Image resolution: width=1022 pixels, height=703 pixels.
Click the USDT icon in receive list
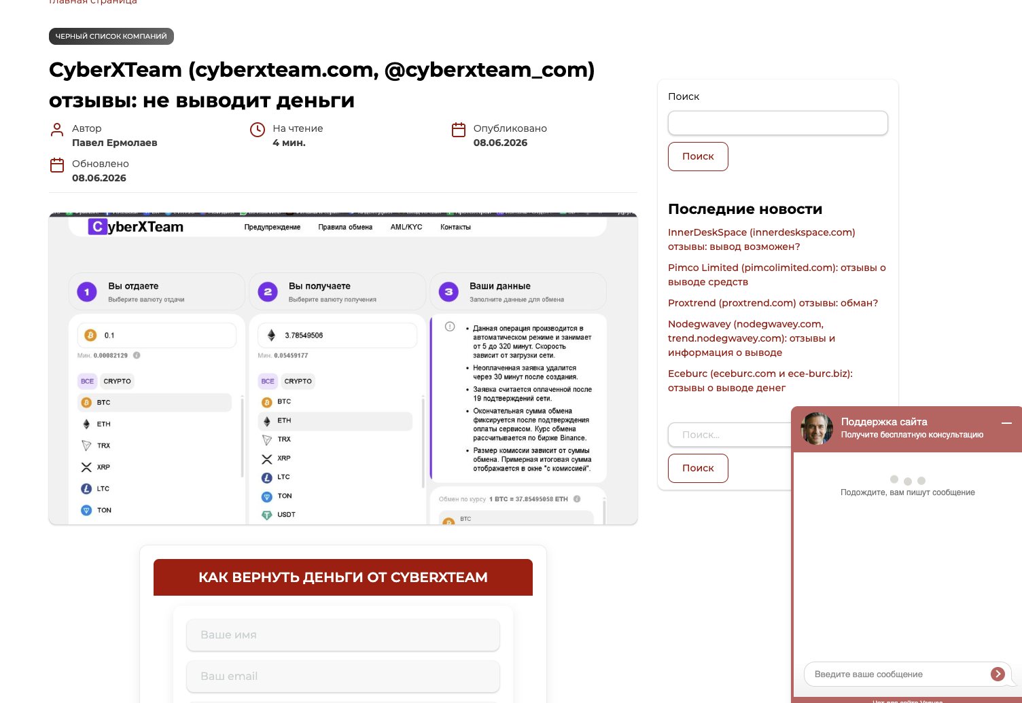click(267, 515)
